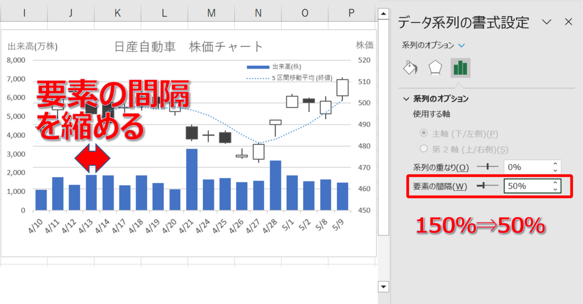Select the 4/28 volume bar
The image size is (583, 304).
coord(276,185)
